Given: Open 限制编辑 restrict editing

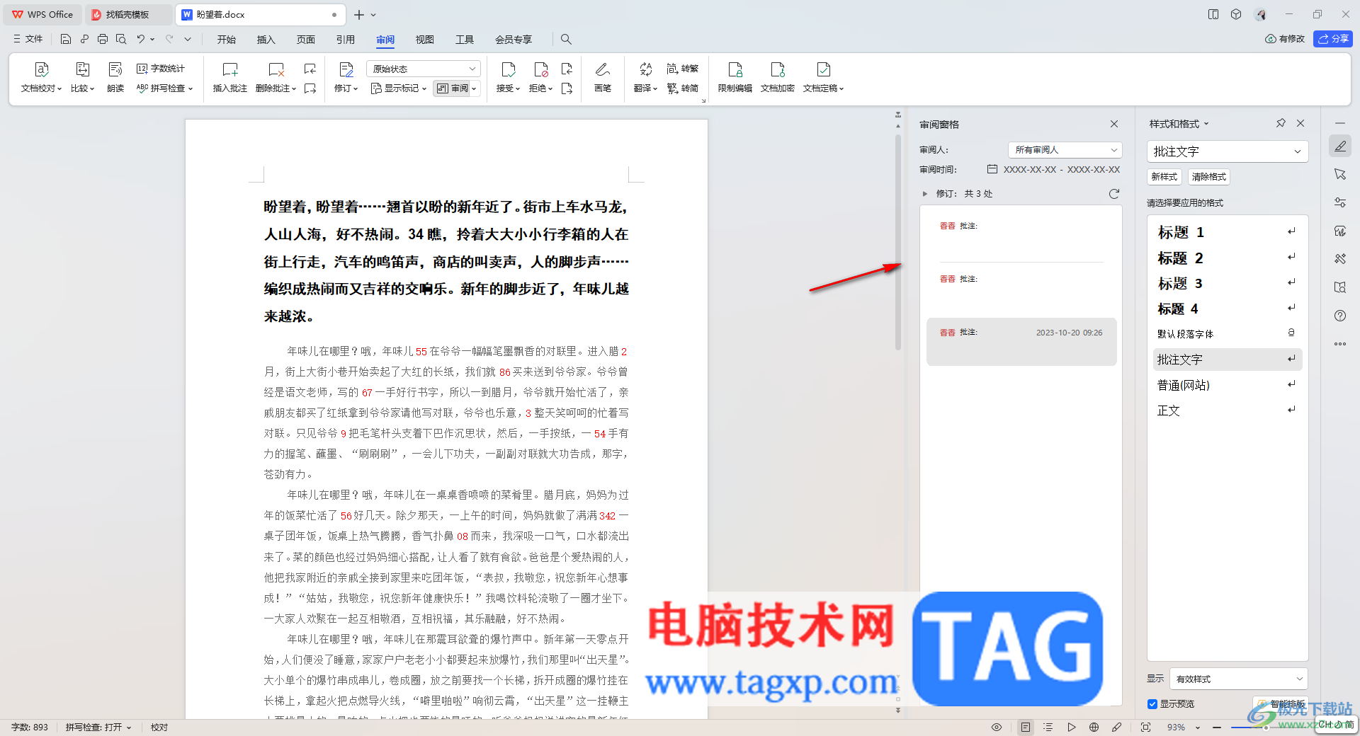Looking at the screenshot, I should [x=735, y=77].
